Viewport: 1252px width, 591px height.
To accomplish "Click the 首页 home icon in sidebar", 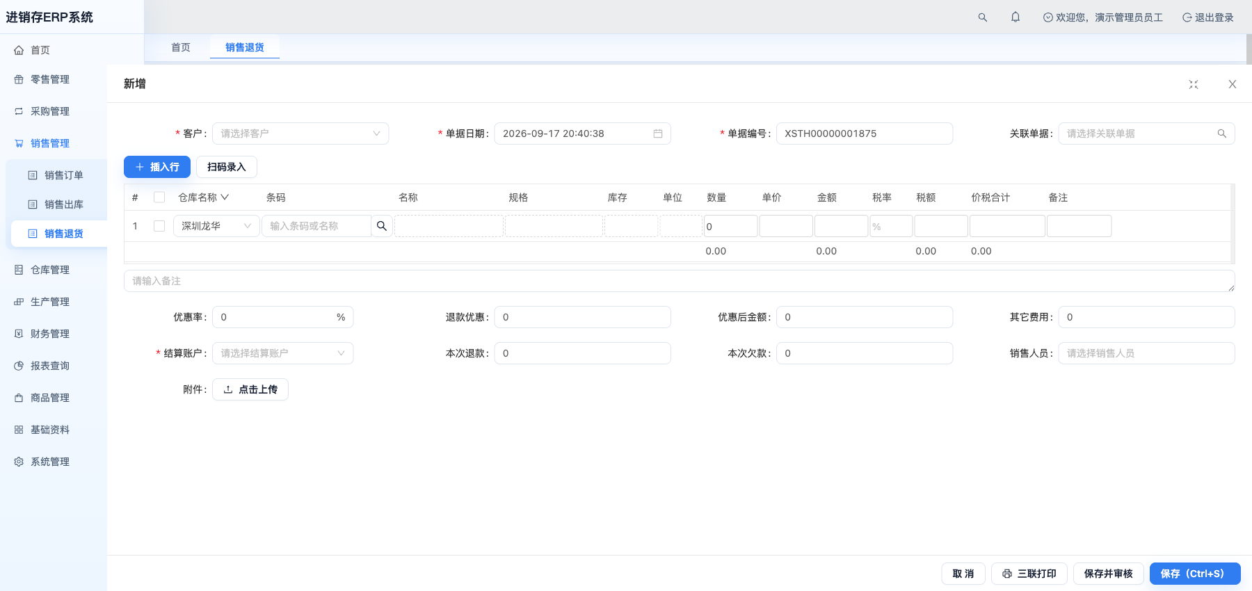I will tap(19, 50).
